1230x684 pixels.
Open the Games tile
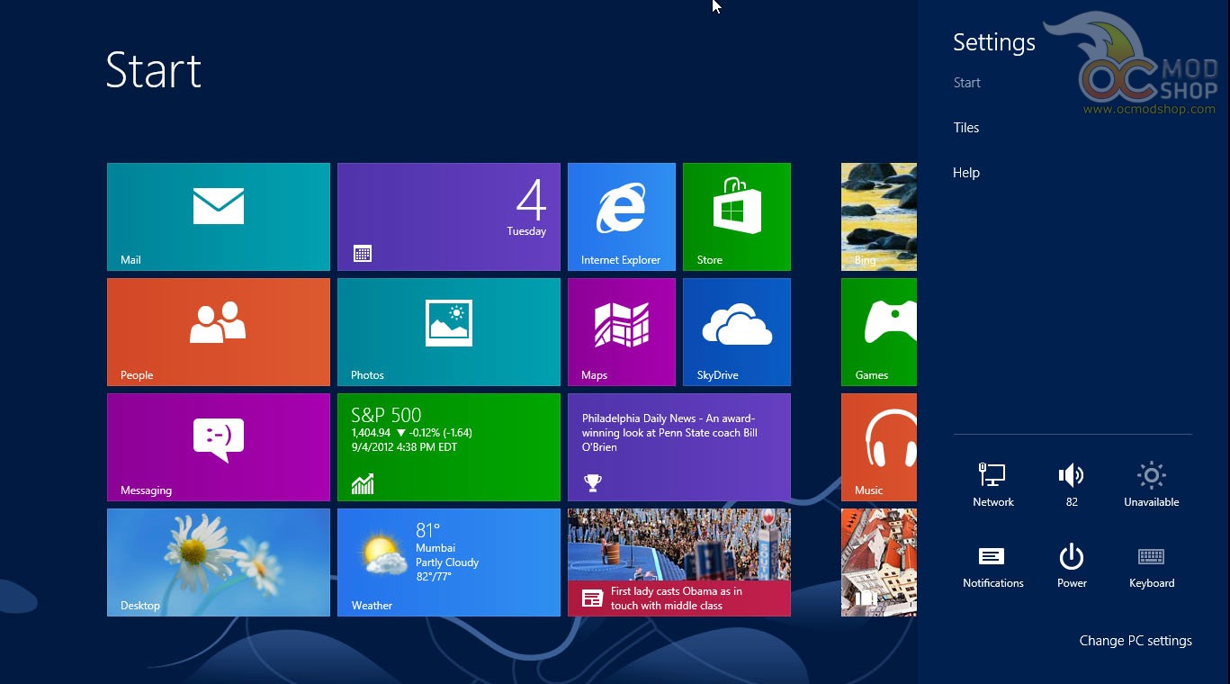coord(879,332)
